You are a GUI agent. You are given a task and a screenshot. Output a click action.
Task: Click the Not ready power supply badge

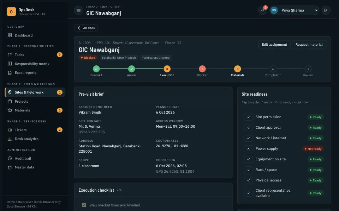click(313, 149)
